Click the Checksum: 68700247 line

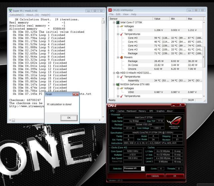coord(25,100)
